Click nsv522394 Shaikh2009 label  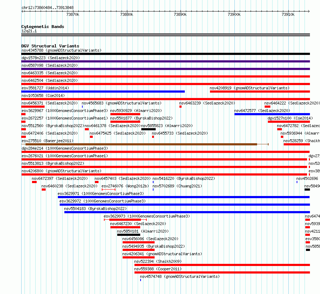point(158,261)
